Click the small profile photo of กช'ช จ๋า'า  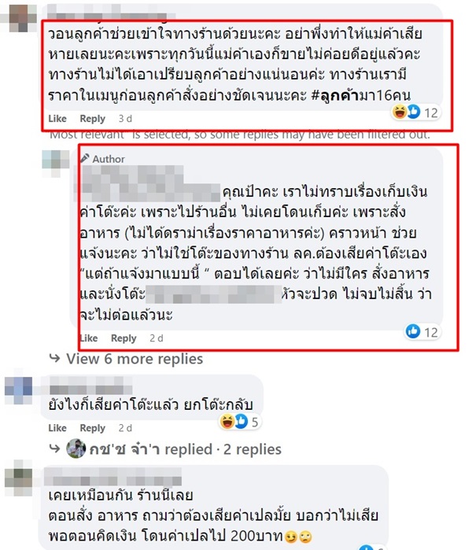coord(76,448)
